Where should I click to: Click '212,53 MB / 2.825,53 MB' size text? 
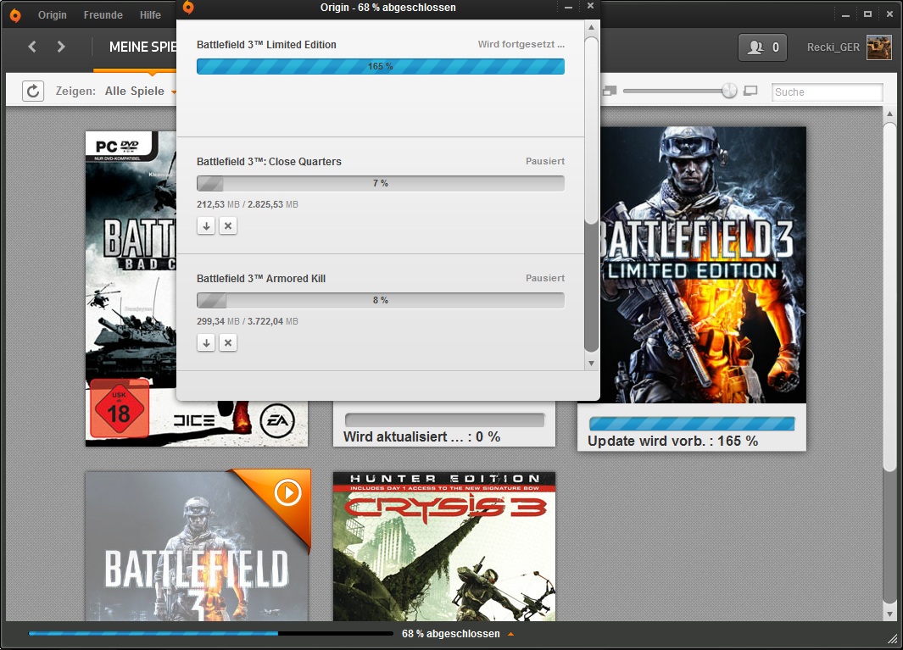[x=248, y=204]
